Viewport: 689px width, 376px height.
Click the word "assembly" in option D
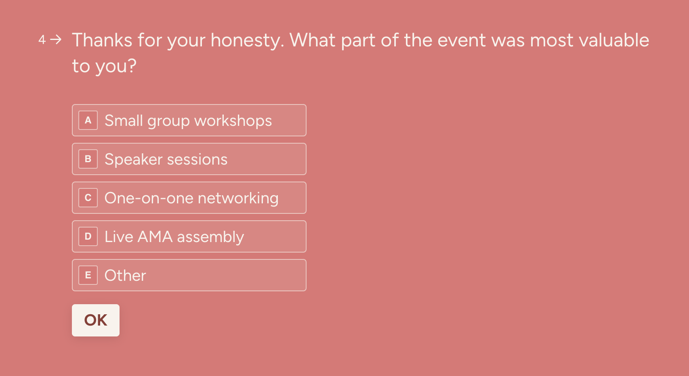coord(210,237)
